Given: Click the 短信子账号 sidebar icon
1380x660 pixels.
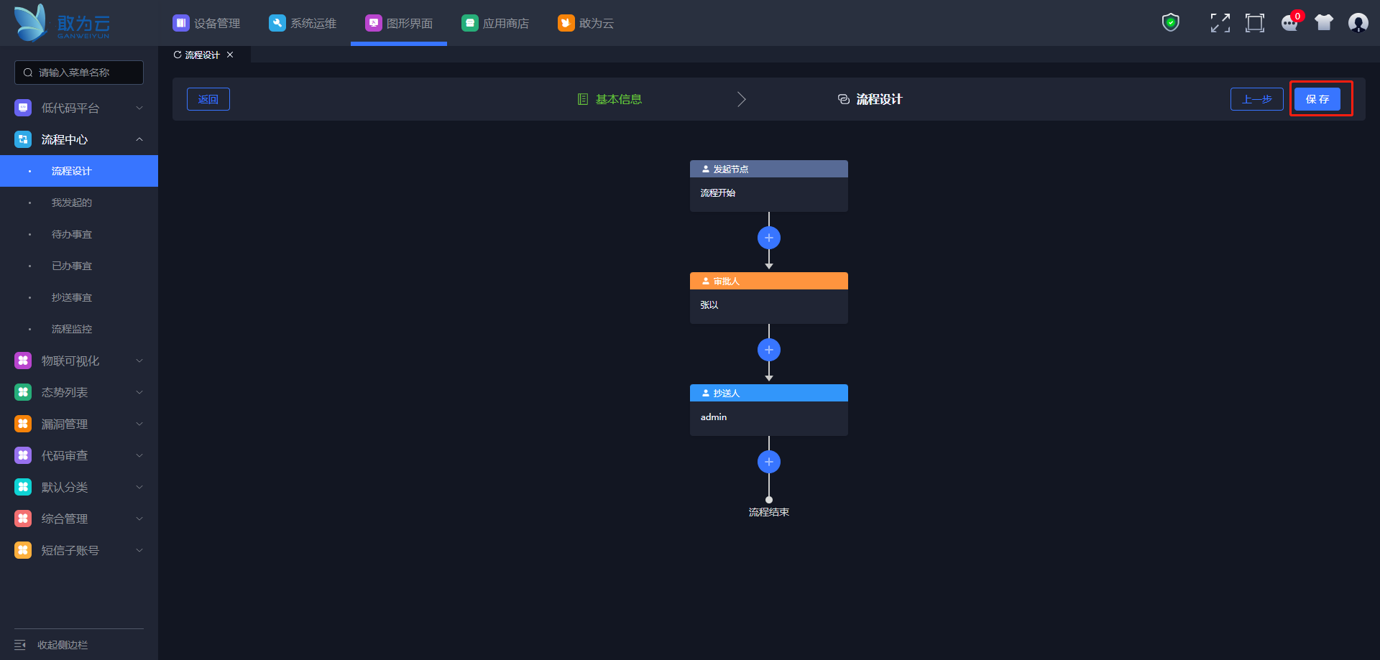Looking at the screenshot, I should [23, 550].
